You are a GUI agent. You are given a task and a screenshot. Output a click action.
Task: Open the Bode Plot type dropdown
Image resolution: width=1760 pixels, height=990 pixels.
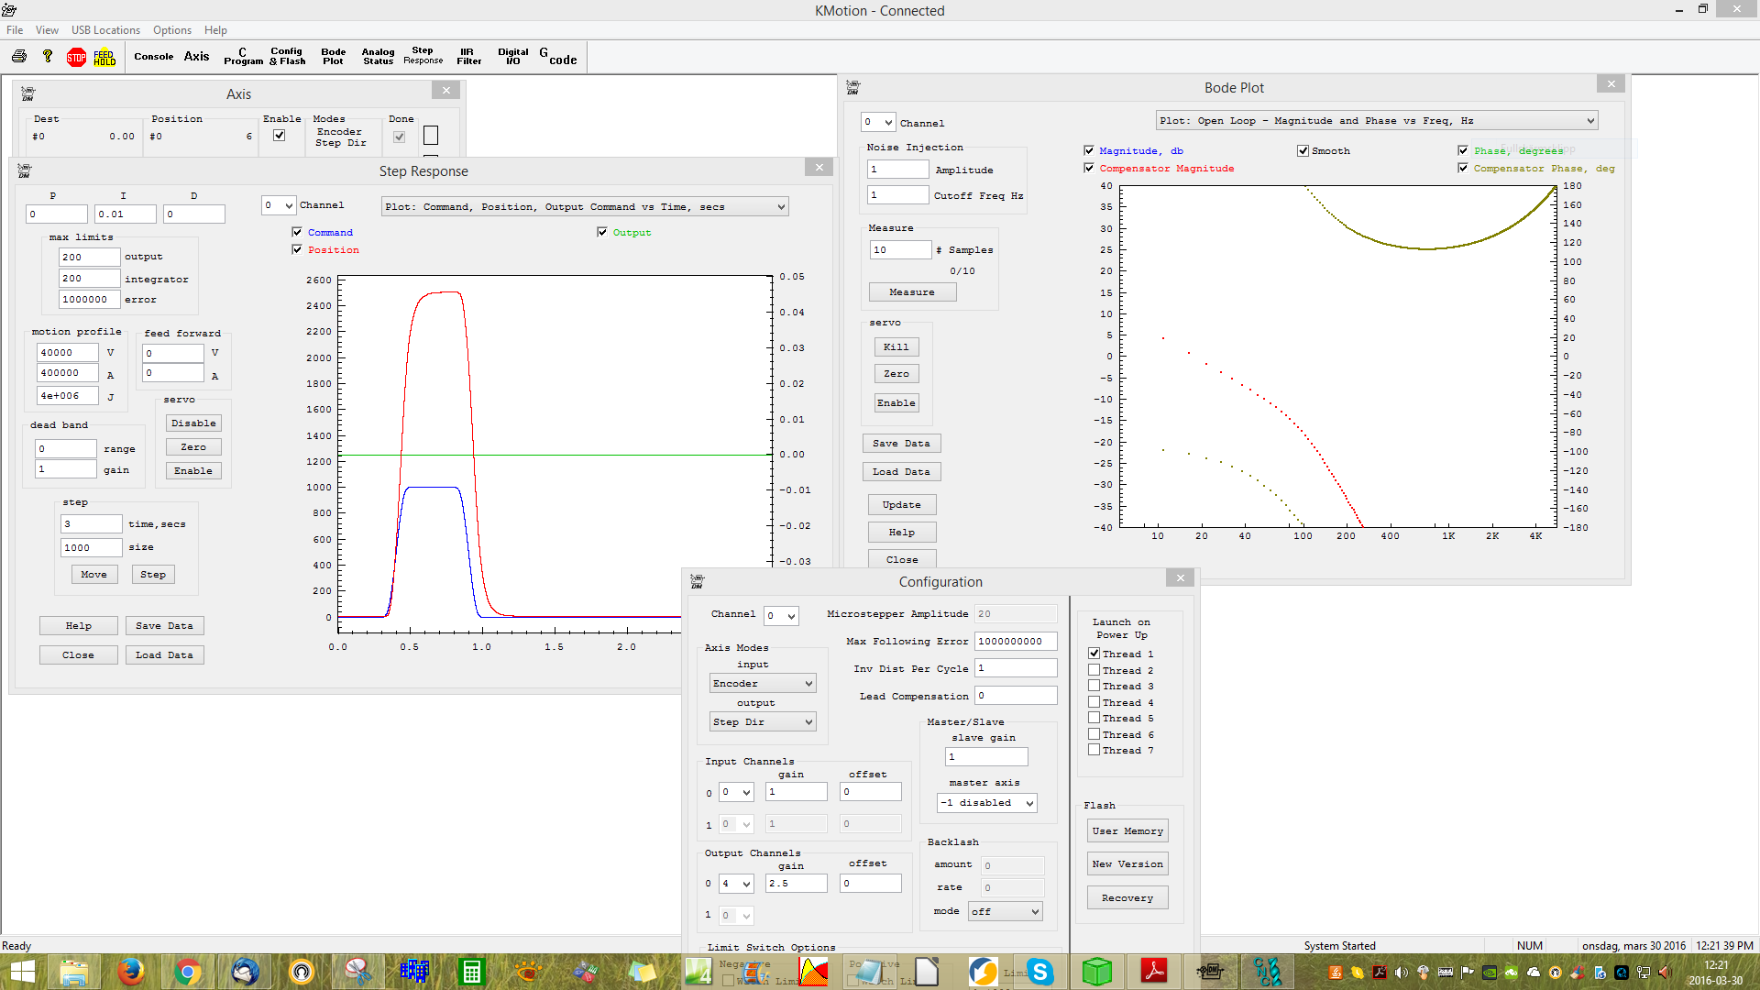point(1377,121)
